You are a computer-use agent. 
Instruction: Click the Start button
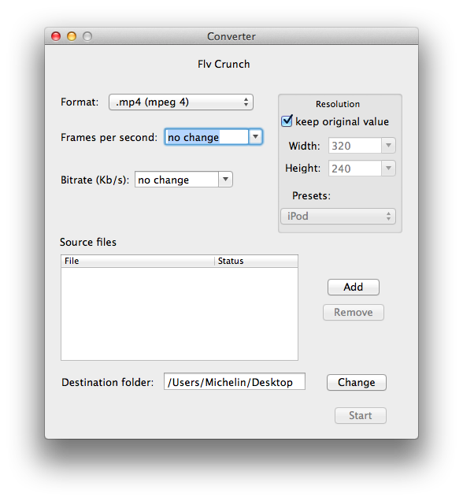point(361,415)
